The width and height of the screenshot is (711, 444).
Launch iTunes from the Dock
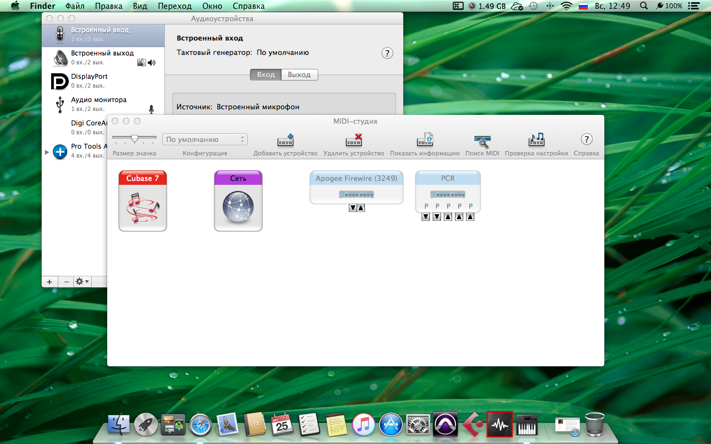[363, 425]
